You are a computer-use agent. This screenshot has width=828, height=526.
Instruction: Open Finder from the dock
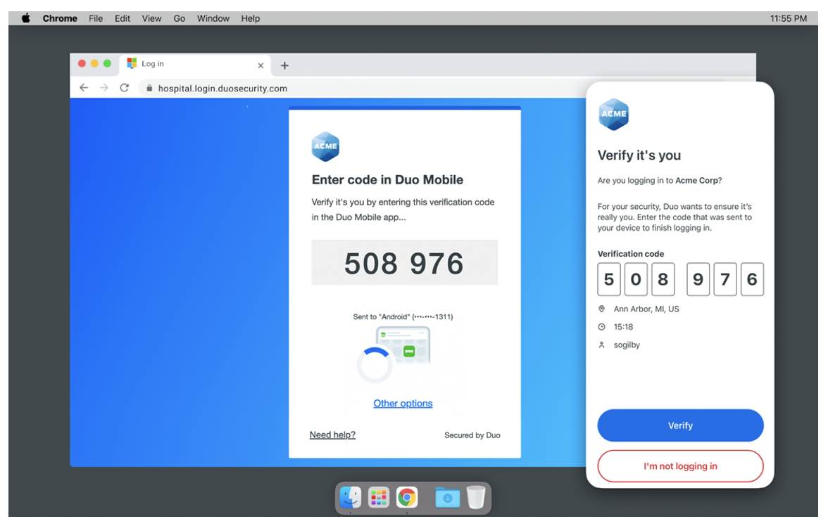tap(351, 498)
